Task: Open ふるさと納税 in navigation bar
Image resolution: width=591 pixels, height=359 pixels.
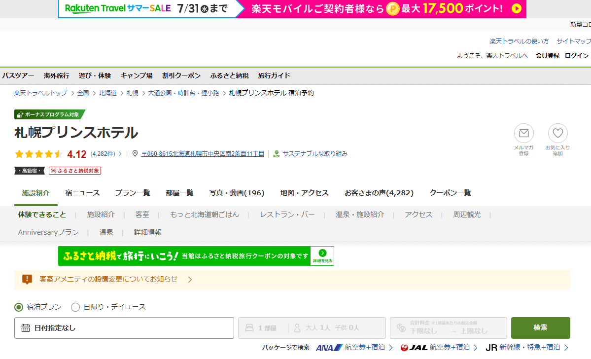Action: click(x=229, y=75)
